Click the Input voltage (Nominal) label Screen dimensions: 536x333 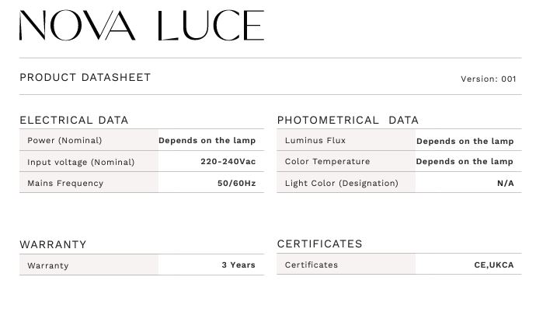(81, 162)
